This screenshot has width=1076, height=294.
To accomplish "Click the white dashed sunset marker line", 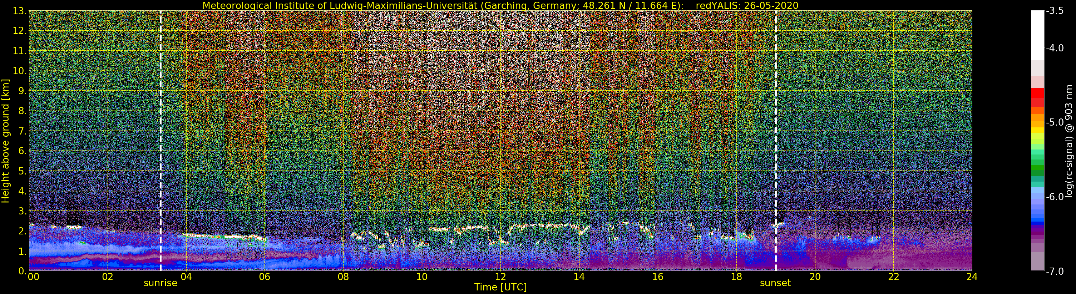I will (776, 141).
